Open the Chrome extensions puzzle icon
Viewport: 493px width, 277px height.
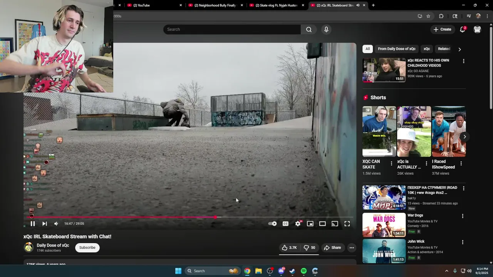click(x=441, y=16)
